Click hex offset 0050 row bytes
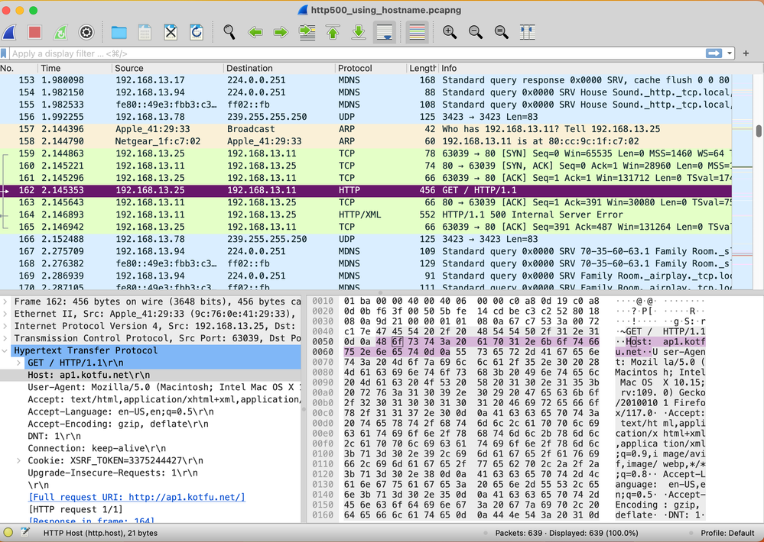Viewport: 764px width, 542px height. pyautogui.click(x=470, y=341)
